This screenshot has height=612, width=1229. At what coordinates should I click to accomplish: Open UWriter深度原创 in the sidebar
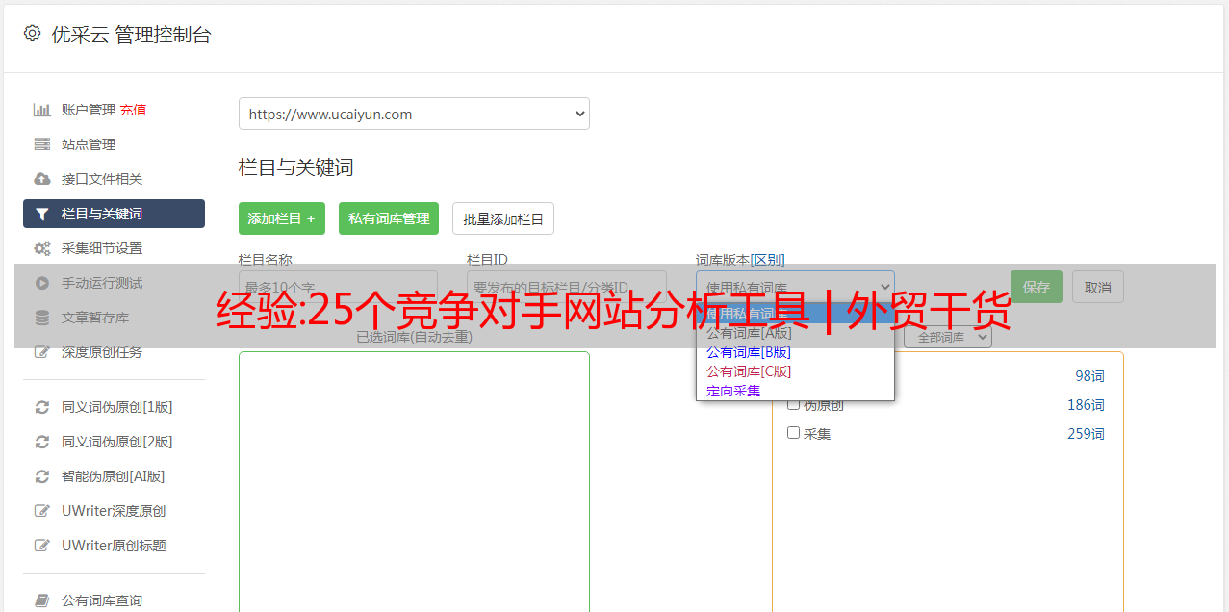[x=114, y=511]
